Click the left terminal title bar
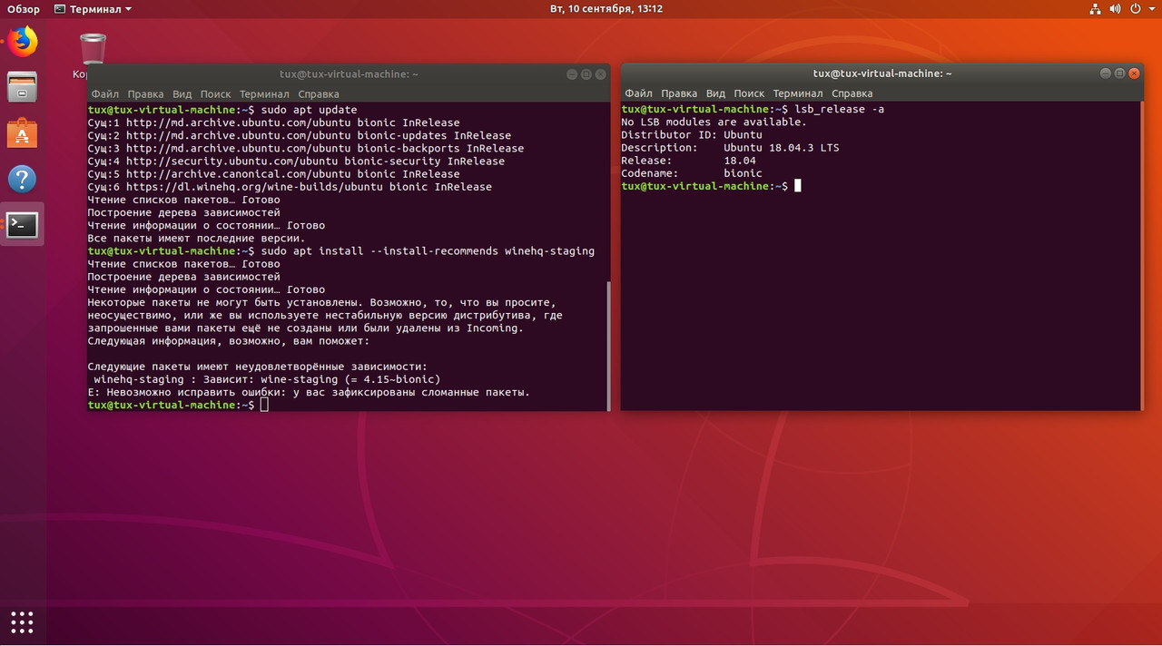Viewport: 1162px width, 646px height. (x=349, y=74)
